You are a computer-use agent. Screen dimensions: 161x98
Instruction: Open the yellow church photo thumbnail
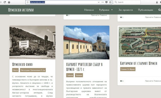[86, 43]
